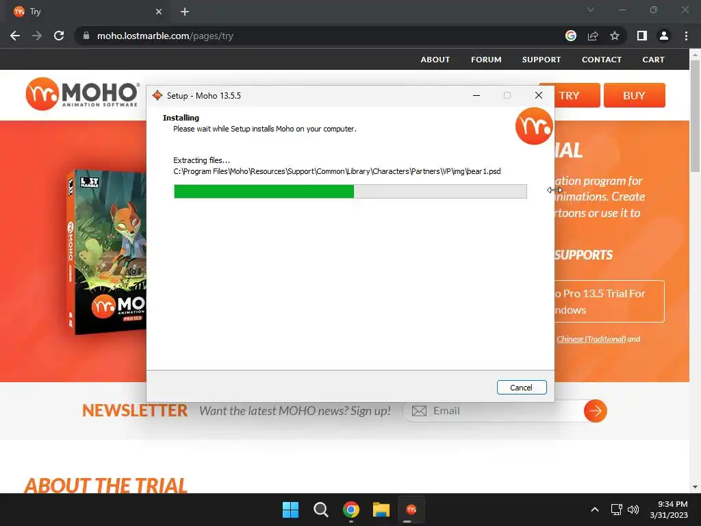Click the envelope icon in the email field

[419, 411]
